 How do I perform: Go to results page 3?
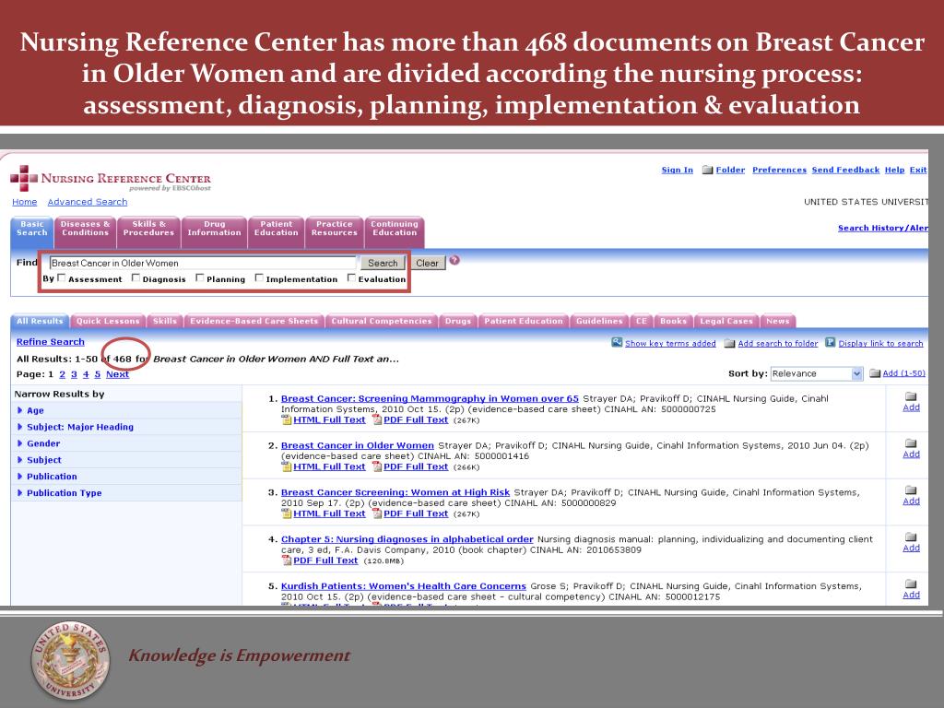[74, 374]
